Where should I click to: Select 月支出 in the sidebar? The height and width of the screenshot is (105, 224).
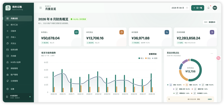pos(18,43)
